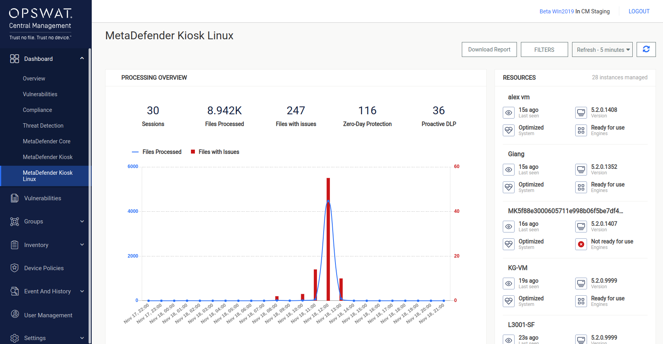663x344 pixels.
Task: Click the 30 Sessions stat
Action: [x=153, y=117]
